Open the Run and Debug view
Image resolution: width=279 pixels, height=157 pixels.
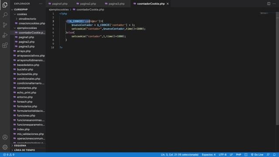point(5,35)
